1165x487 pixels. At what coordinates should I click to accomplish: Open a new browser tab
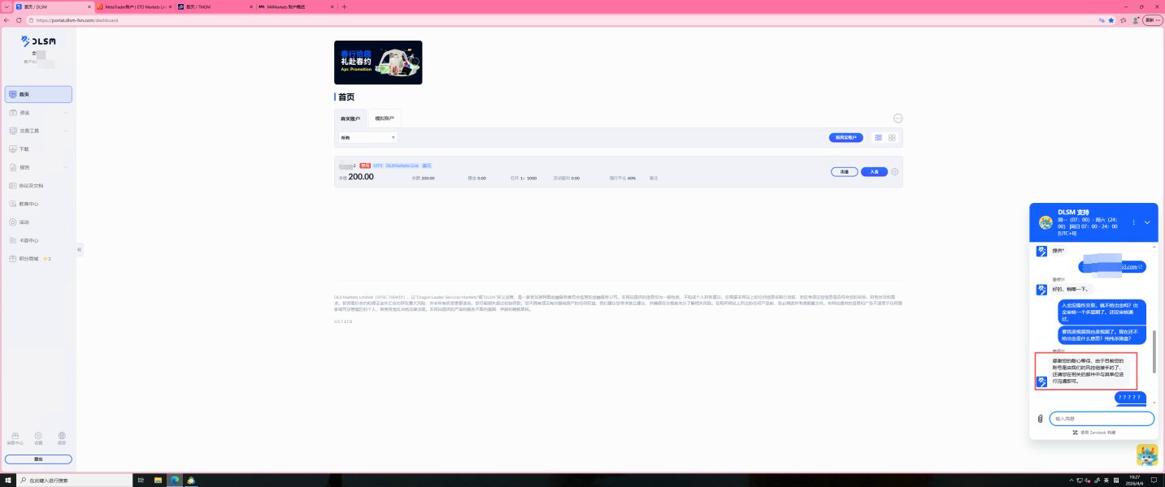click(344, 6)
